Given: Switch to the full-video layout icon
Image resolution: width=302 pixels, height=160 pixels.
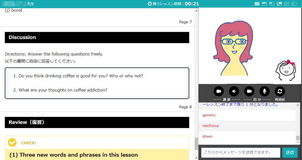Looking at the screenshot, I should tap(257, 4).
